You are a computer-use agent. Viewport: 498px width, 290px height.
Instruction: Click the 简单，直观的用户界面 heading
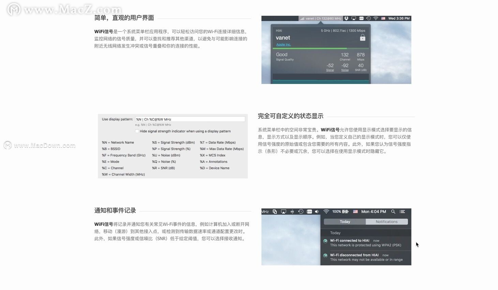click(x=124, y=18)
